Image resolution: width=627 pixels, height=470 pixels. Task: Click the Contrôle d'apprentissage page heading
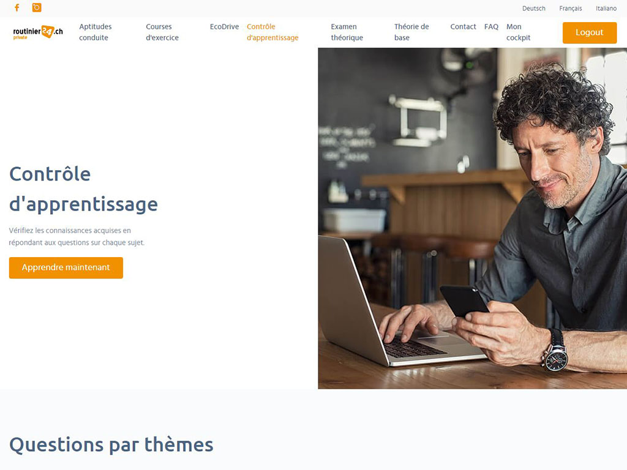(83, 189)
